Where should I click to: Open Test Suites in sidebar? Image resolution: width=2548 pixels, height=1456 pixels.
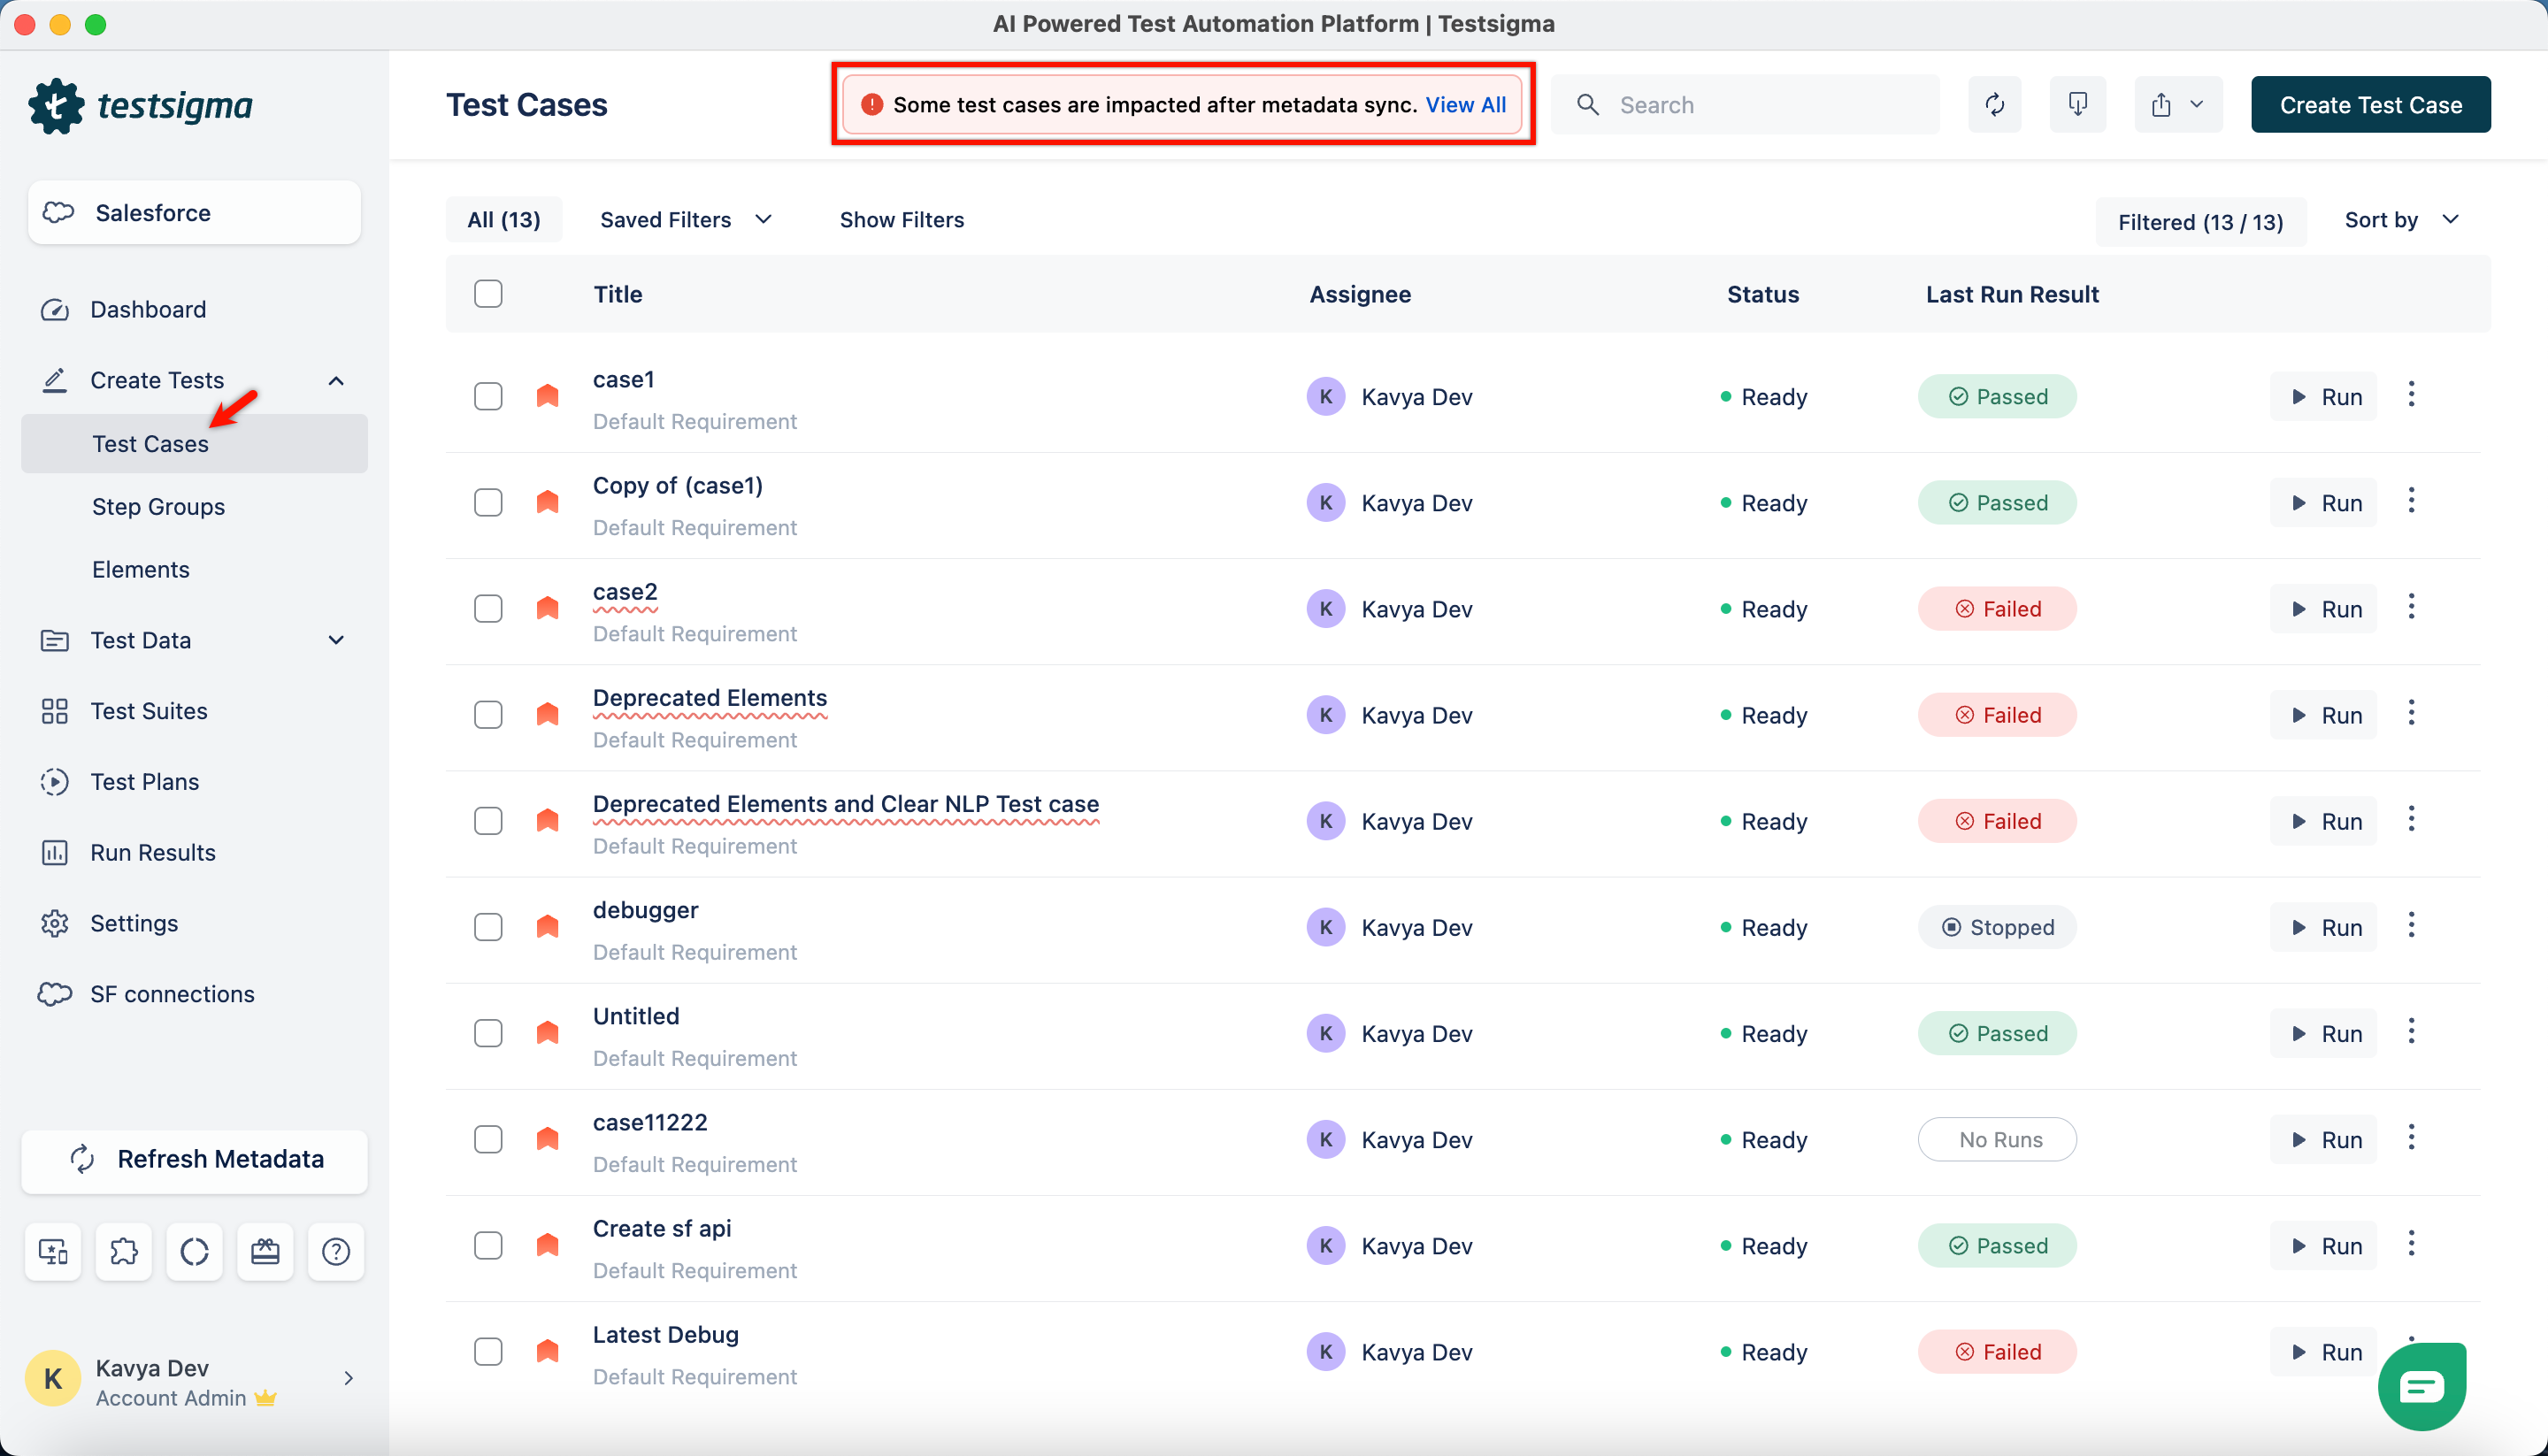tap(149, 711)
